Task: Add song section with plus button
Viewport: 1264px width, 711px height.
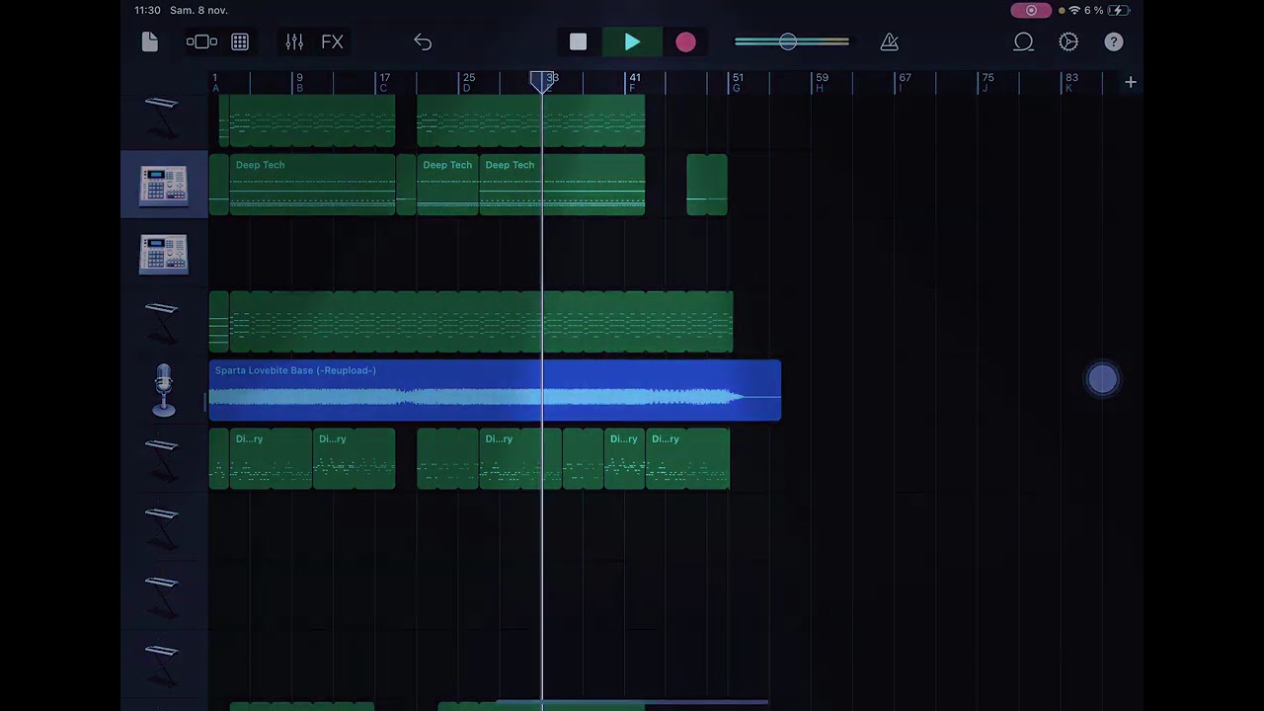Action: (1131, 83)
